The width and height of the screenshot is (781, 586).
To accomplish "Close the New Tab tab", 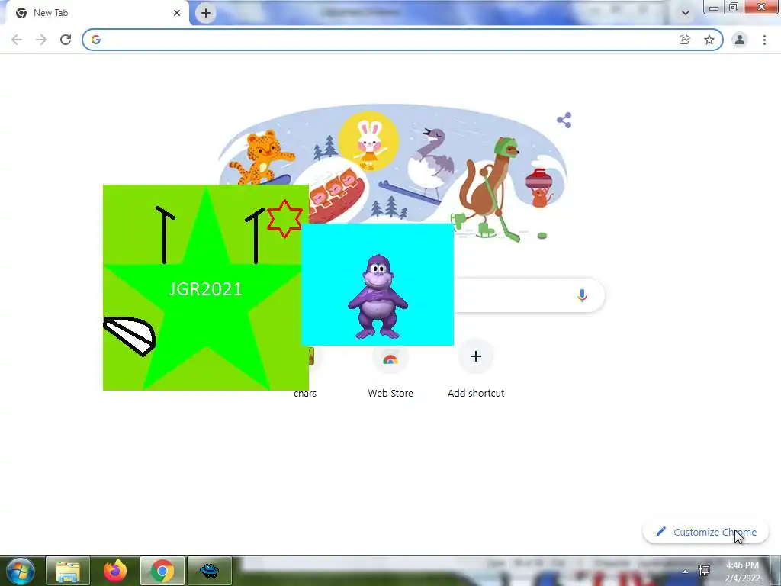I will (x=177, y=13).
